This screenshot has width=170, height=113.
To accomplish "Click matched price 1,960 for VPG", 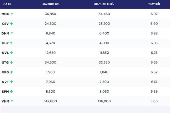I will (x=50, y=72).
